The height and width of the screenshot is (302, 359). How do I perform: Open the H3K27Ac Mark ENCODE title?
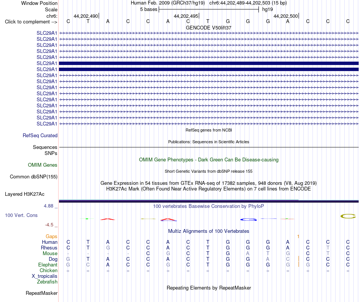(209, 189)
